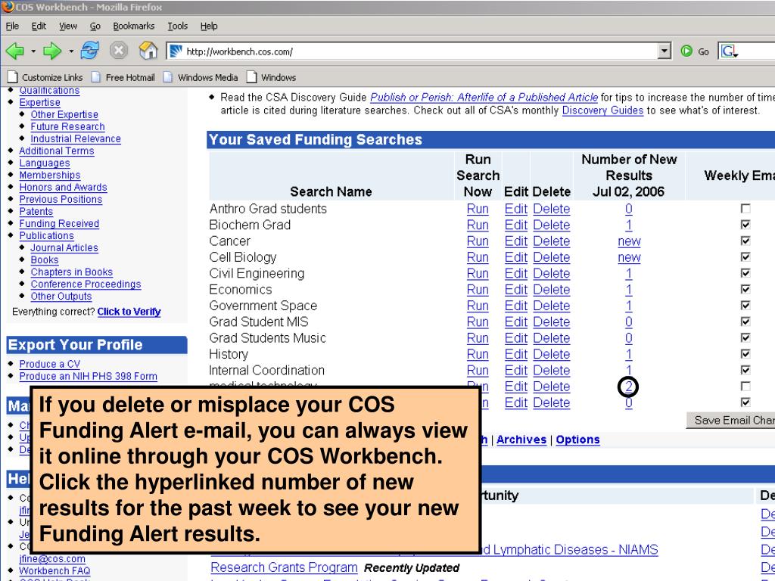
Task: Run the Internal Coordination search
Action: (x=478, y=371)
